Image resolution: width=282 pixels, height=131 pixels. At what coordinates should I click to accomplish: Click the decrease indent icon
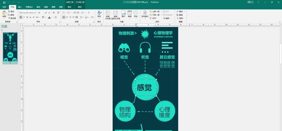pos(75,13)
